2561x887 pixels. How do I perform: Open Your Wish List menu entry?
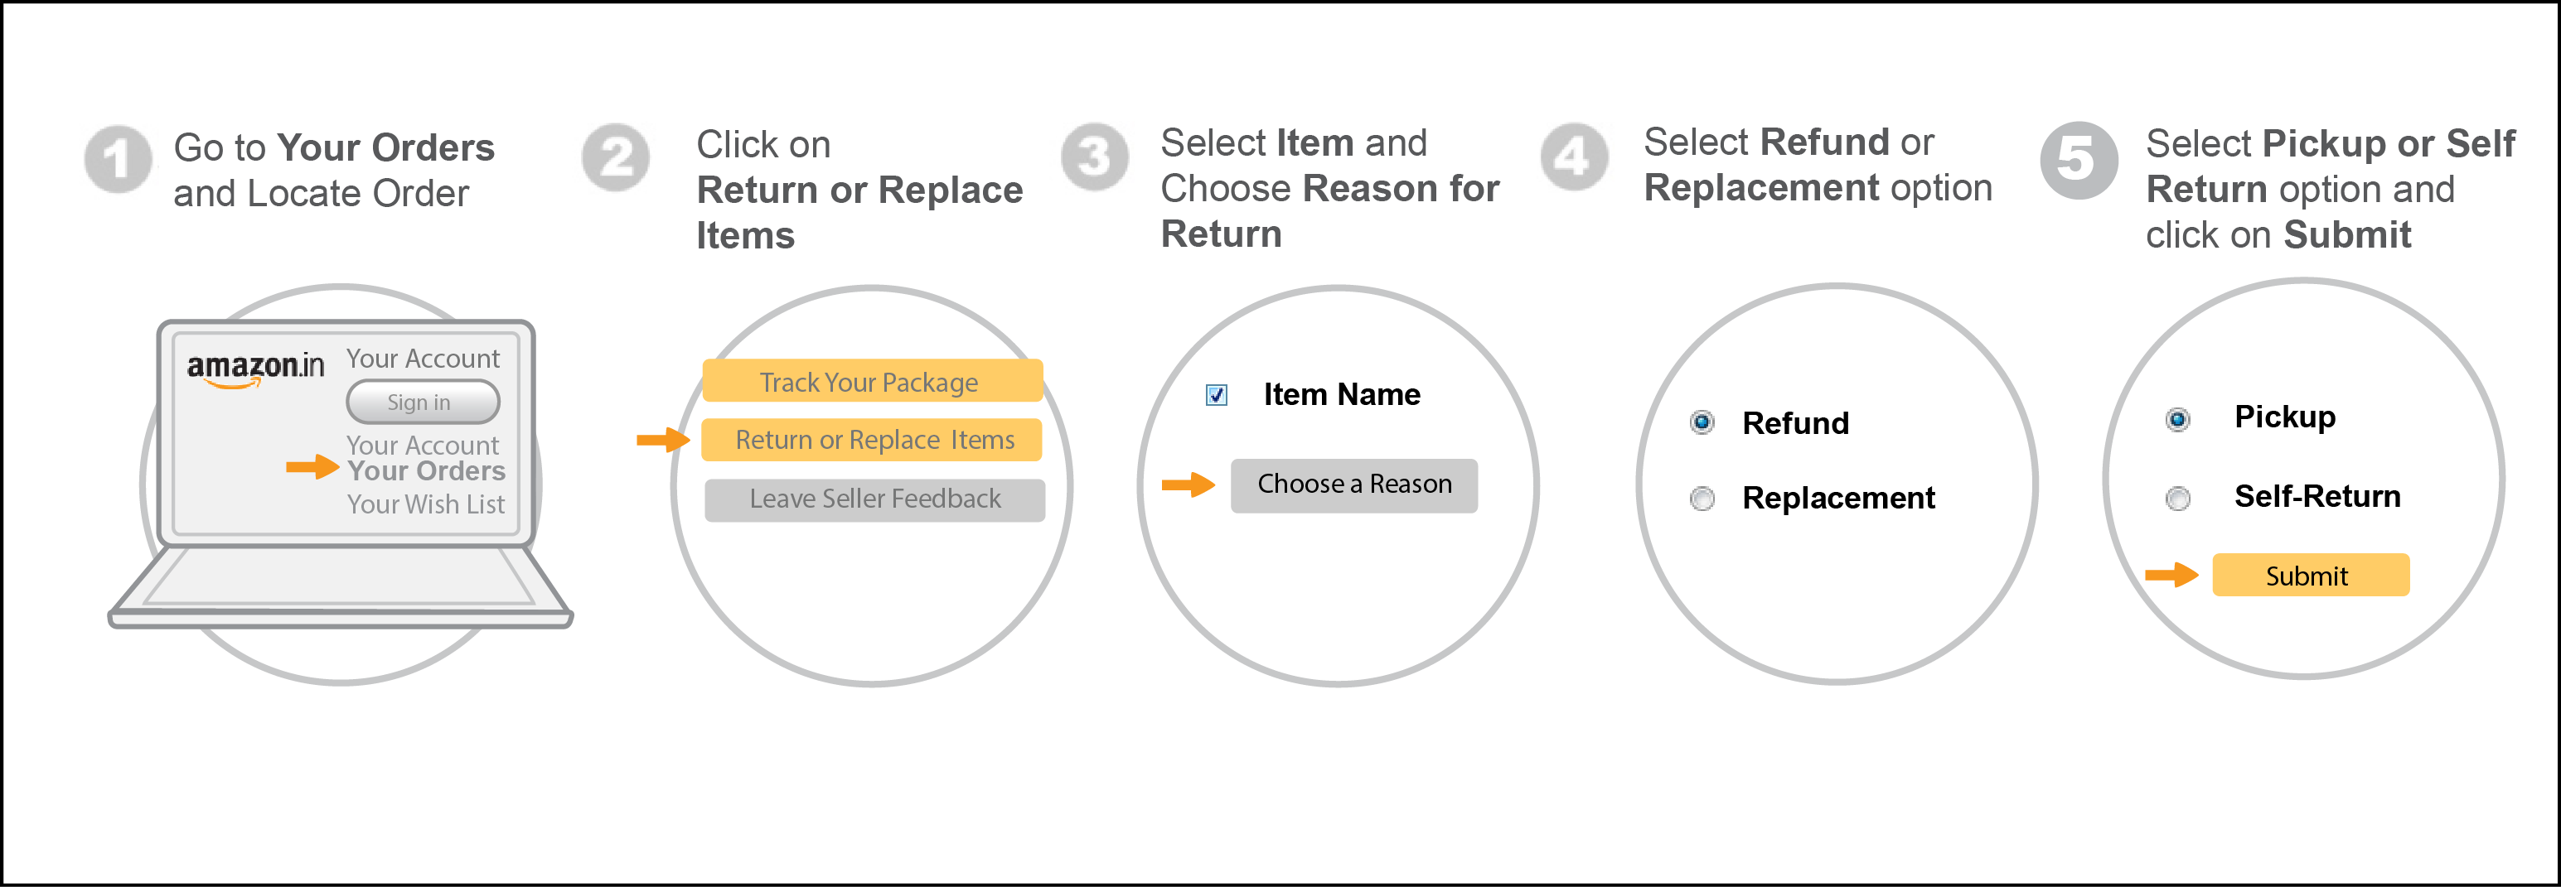pyautogui.click(x=425, y=504)
